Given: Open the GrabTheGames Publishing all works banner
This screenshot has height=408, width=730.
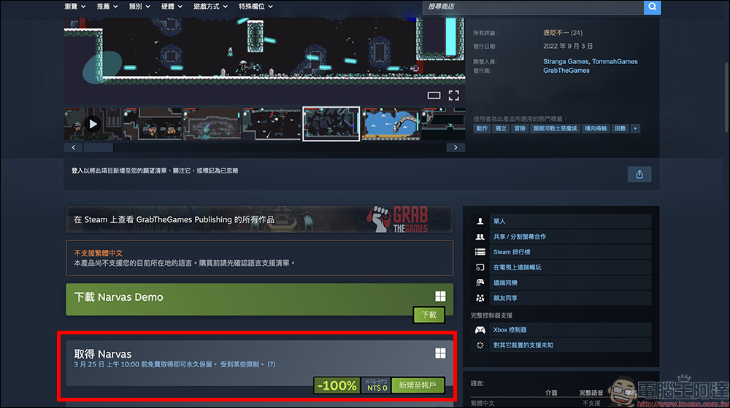Looking at the screenshot, I should pyautogui.click(x=259, y=219).
